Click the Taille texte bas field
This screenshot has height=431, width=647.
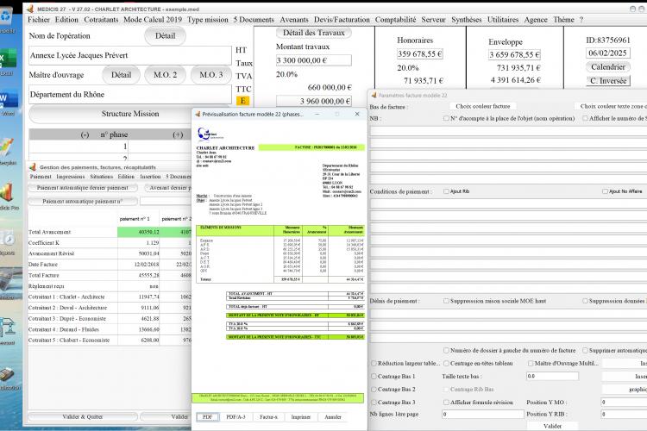point(552,376)
